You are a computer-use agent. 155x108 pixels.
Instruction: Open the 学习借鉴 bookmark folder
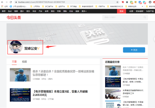(72, 6)
